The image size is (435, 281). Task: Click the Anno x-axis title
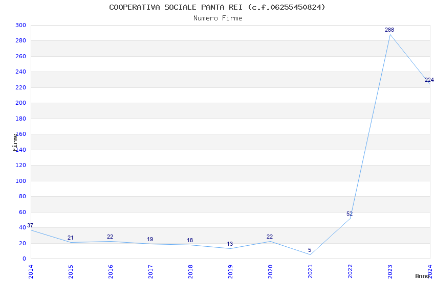point(422,276)
